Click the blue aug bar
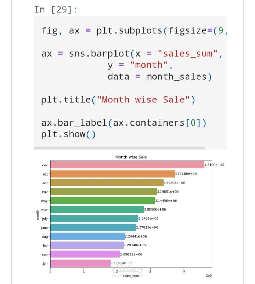Viewport: 255px width, 284px height. 88,236
